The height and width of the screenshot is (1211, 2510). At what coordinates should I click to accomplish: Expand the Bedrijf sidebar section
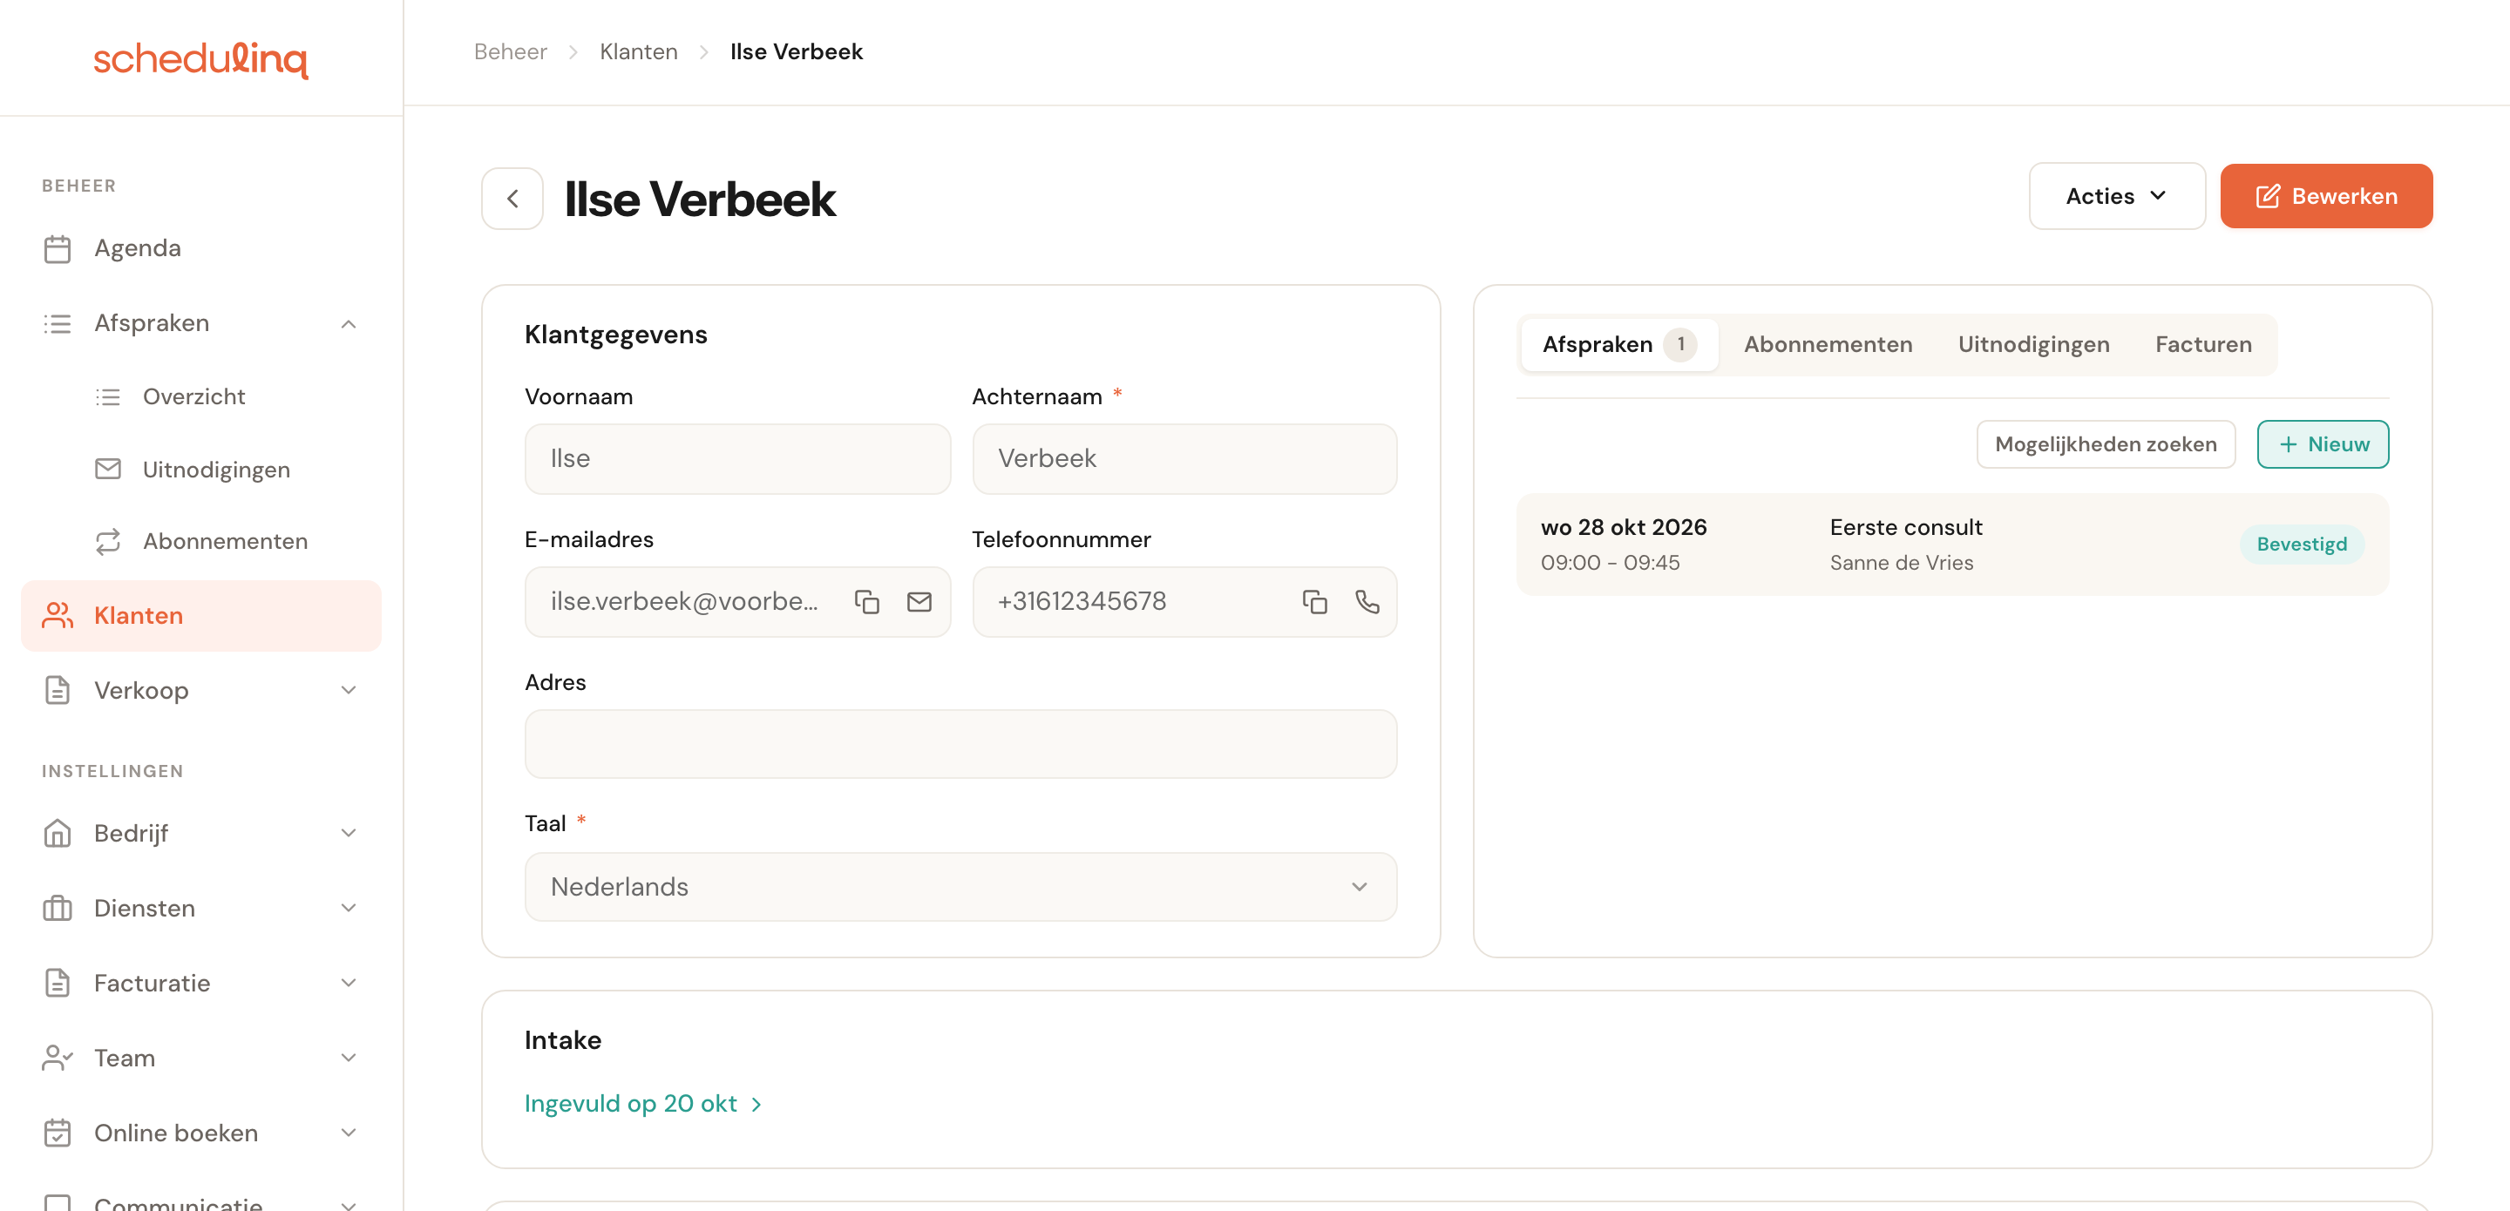pyautogui.click(x=348, y=833)
